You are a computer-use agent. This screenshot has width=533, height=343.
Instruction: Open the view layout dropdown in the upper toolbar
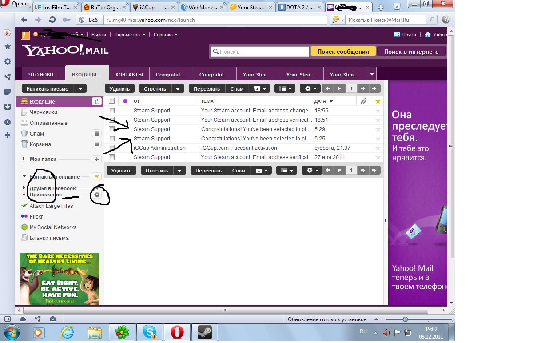285,89
